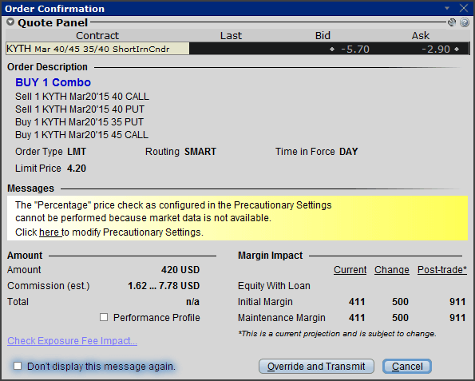Screen dimensions: 475x381
Task: Click the diamond marker next to Ask price
Action: 457,49
